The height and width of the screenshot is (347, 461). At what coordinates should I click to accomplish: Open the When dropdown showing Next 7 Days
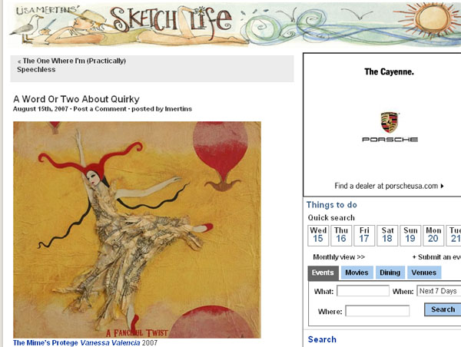pos(438,291)
